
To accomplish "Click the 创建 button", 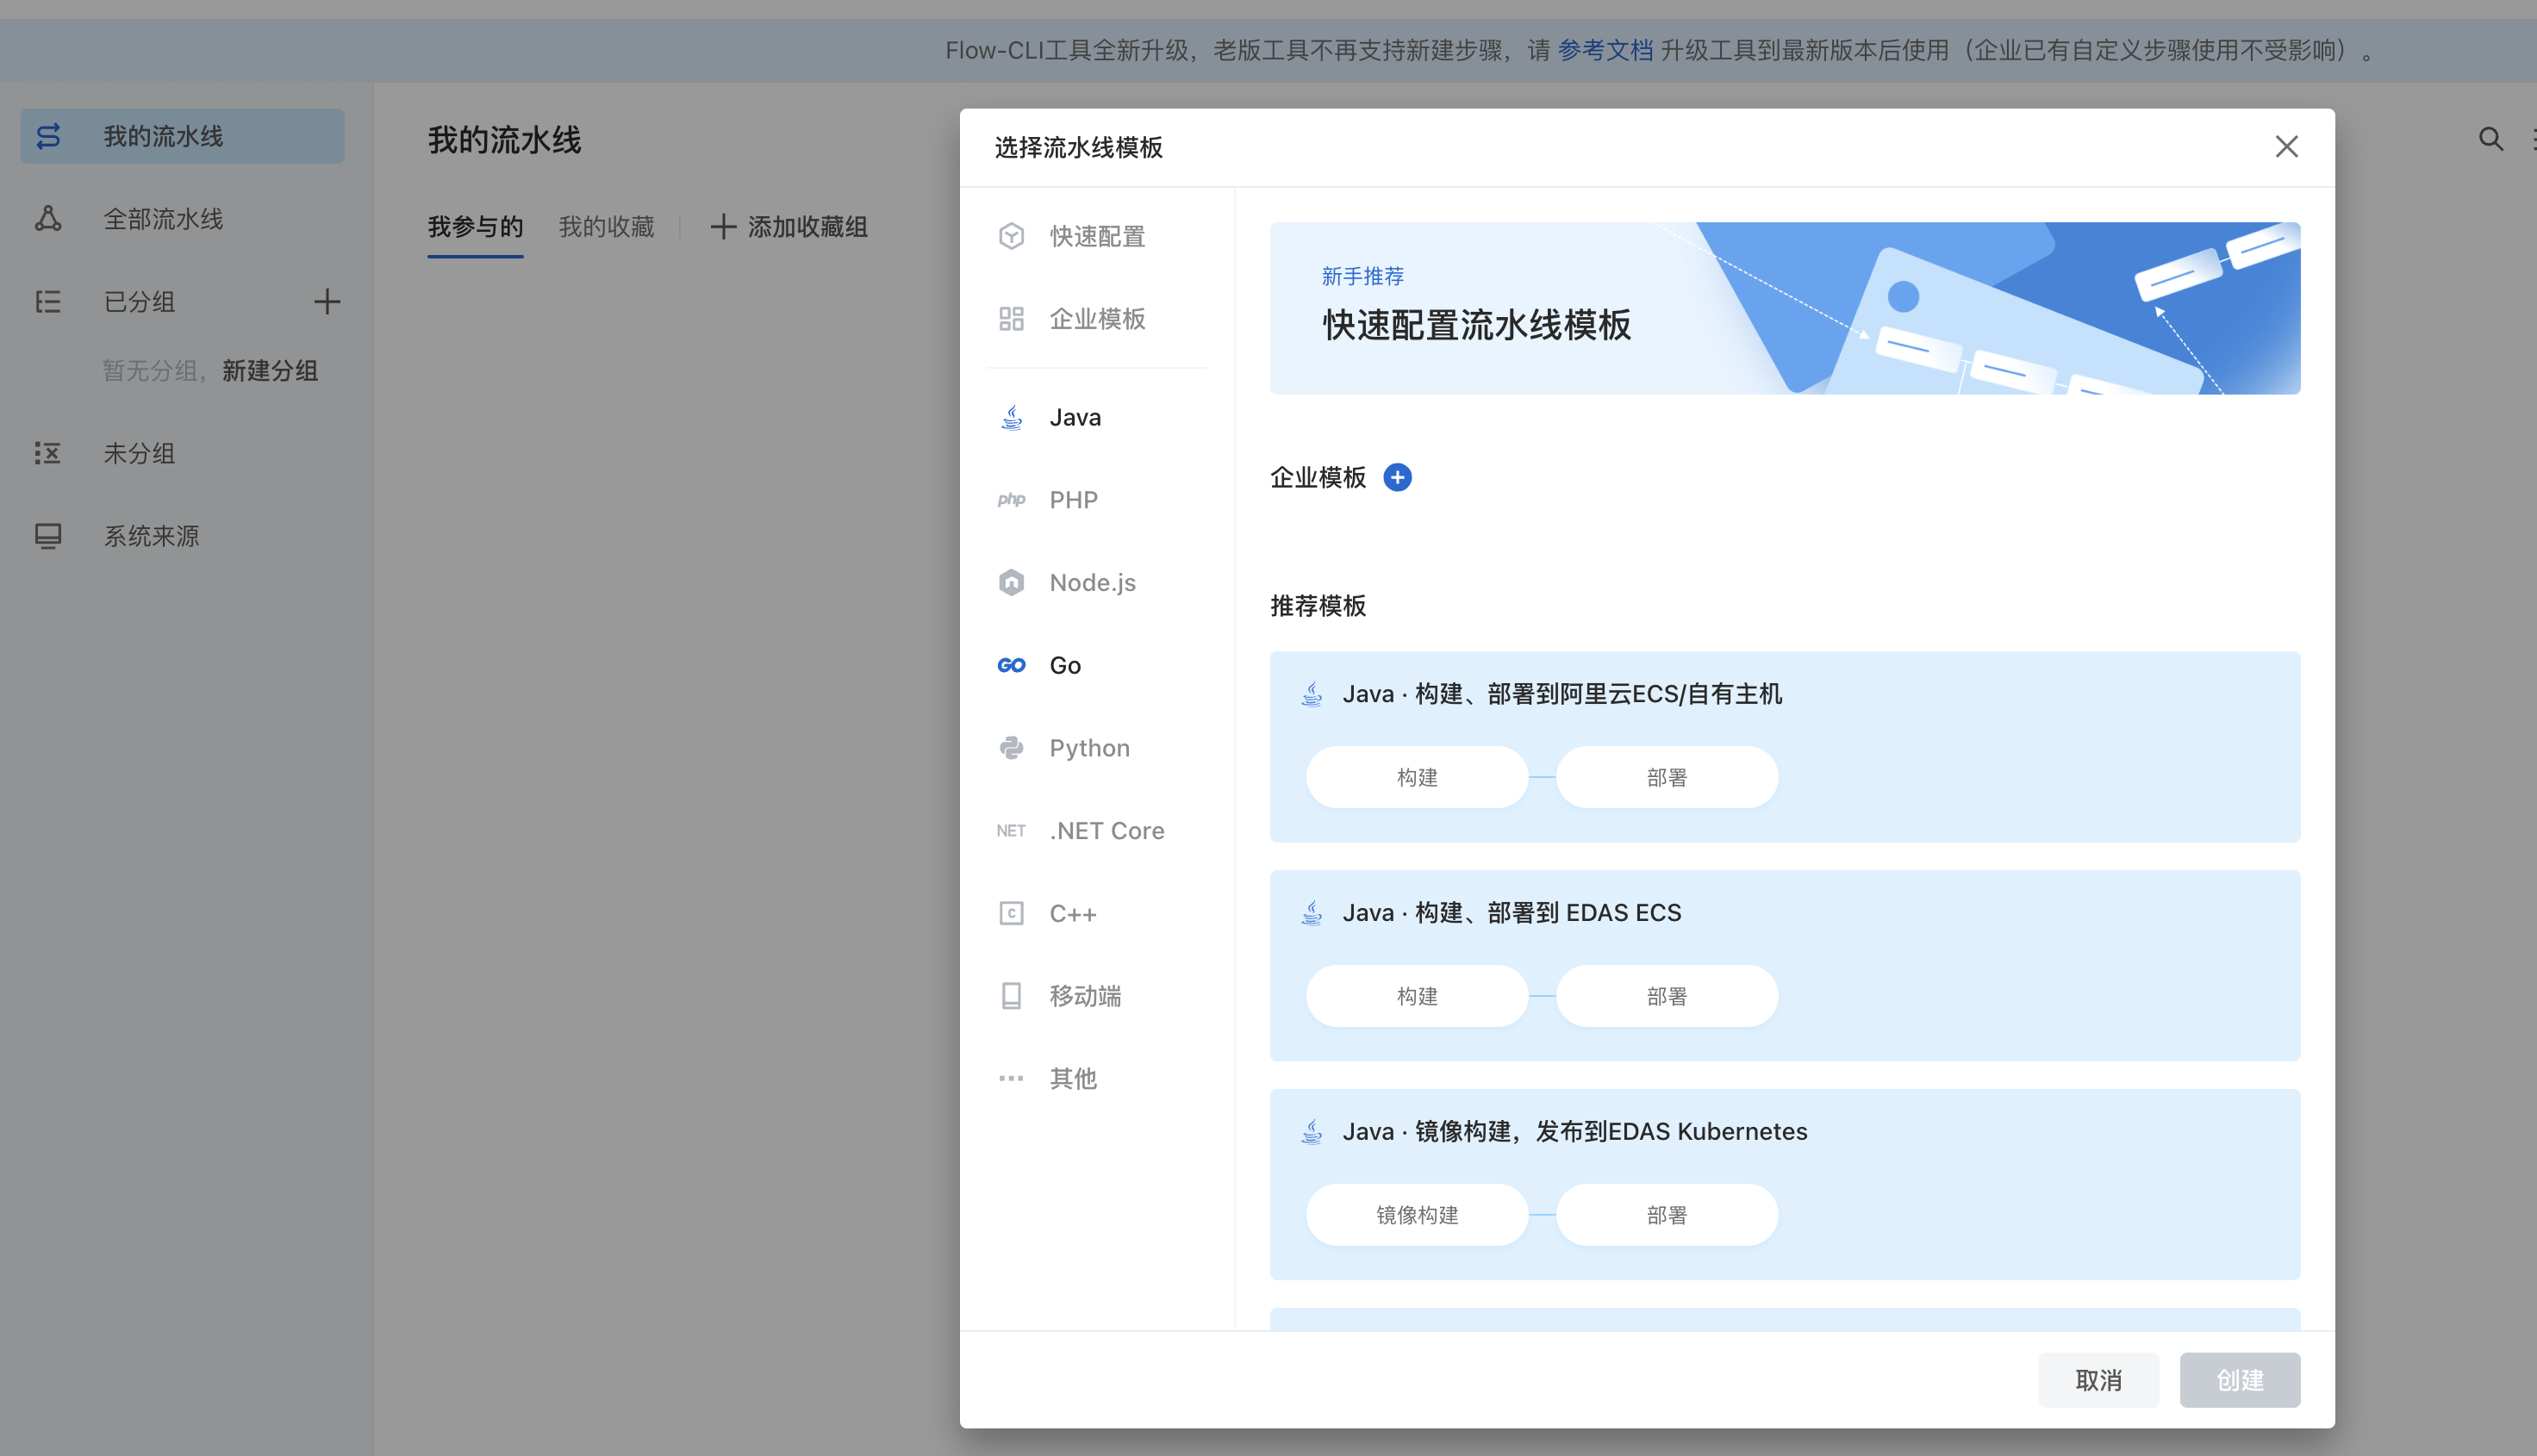I will [x=2240, y=1379].
